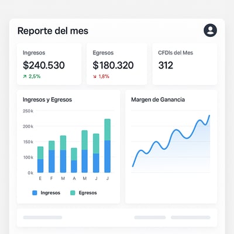Select the bar for month F
Screen dimensions: 234x234
pyautogui.click(x=51, y=157)
